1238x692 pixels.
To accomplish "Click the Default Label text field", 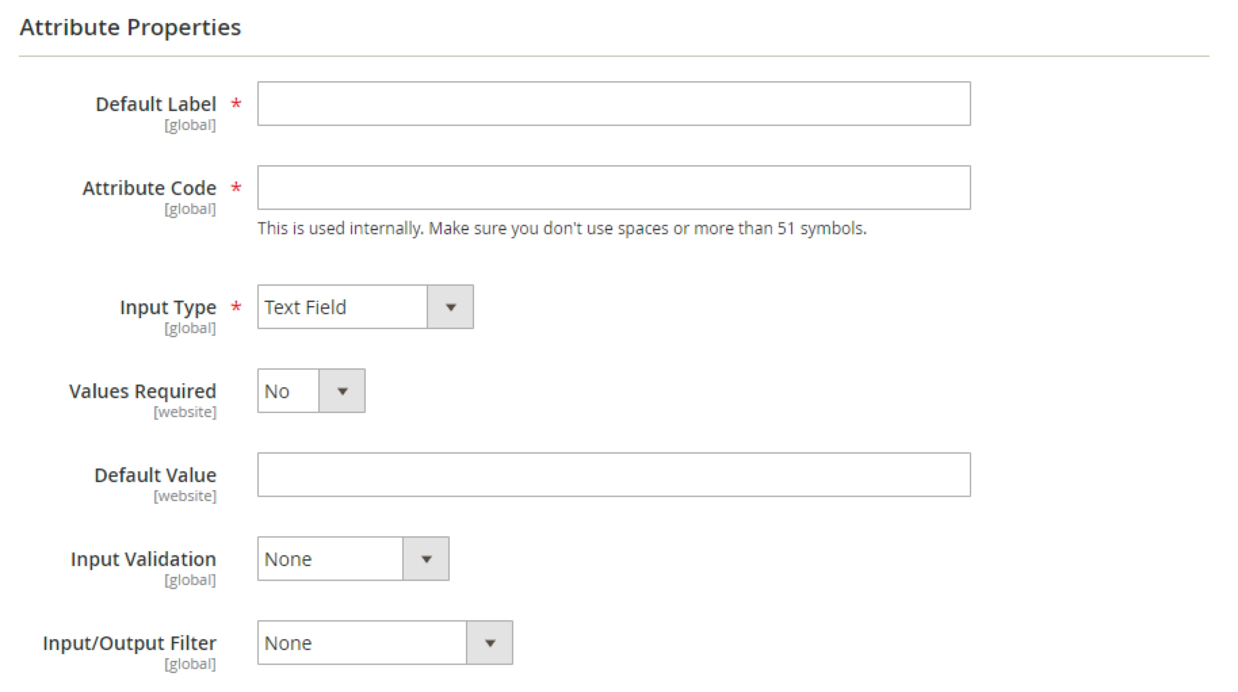I will [x=614, y=104].
